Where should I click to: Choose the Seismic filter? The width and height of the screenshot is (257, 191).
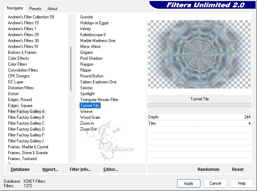click(86, 88)
